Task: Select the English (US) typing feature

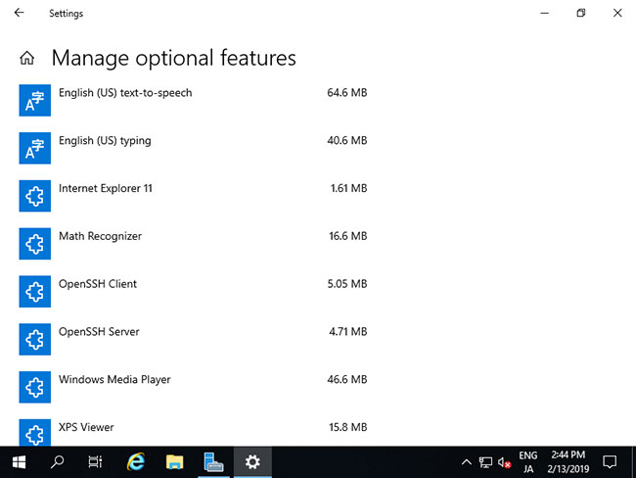Action: coord(193,148)
